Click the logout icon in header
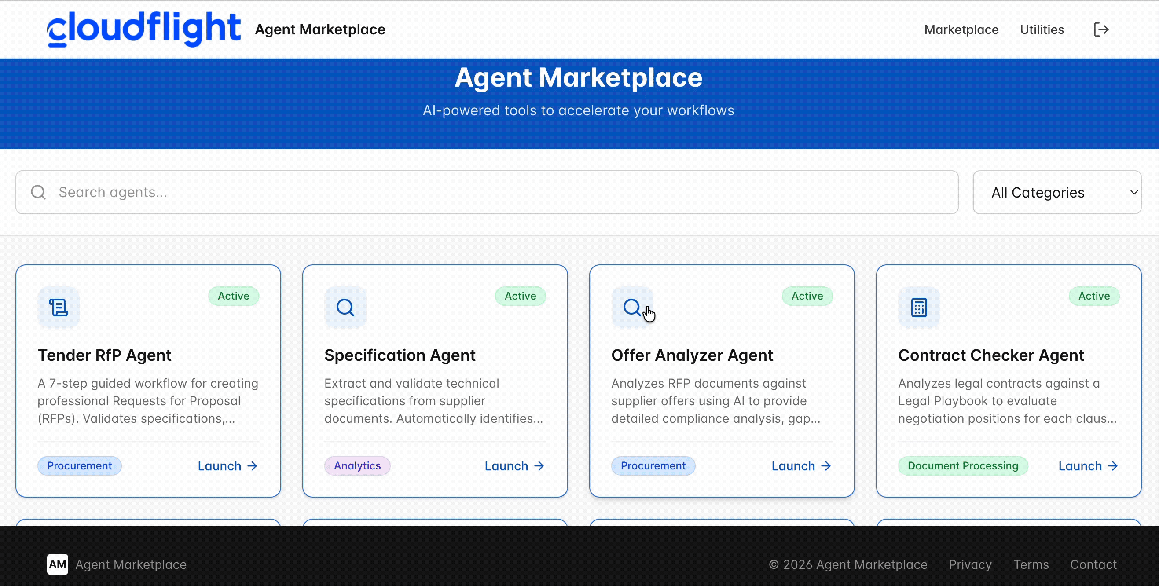Screen dimensions: 1159x586 click(x=1101, y=29)
